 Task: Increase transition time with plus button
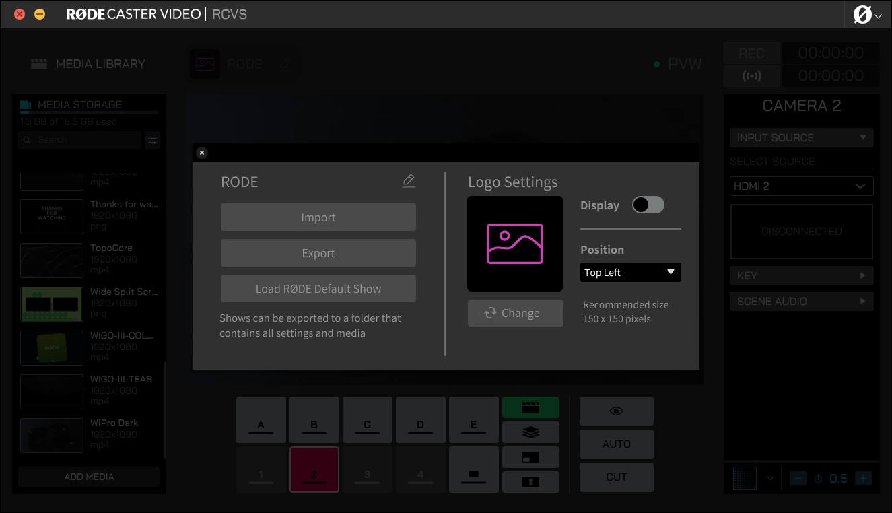(x=864, y=479)
